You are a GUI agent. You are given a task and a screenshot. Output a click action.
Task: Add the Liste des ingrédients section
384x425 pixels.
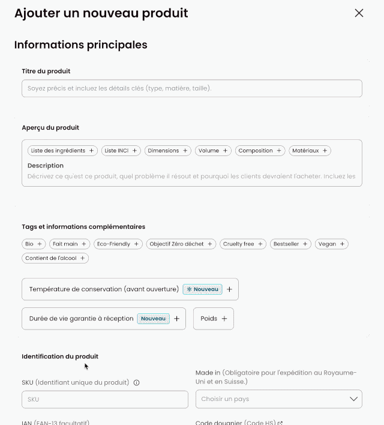pyautogui.click(x=61, y=151)
